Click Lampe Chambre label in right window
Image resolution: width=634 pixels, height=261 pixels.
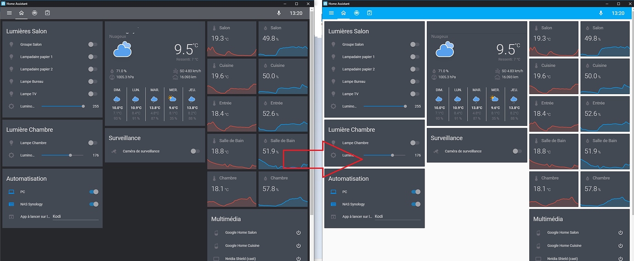click(x=355, y=143)
